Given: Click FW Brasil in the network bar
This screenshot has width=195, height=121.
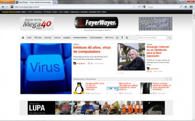Looking at the screenshot, I should tap(47, 12).
